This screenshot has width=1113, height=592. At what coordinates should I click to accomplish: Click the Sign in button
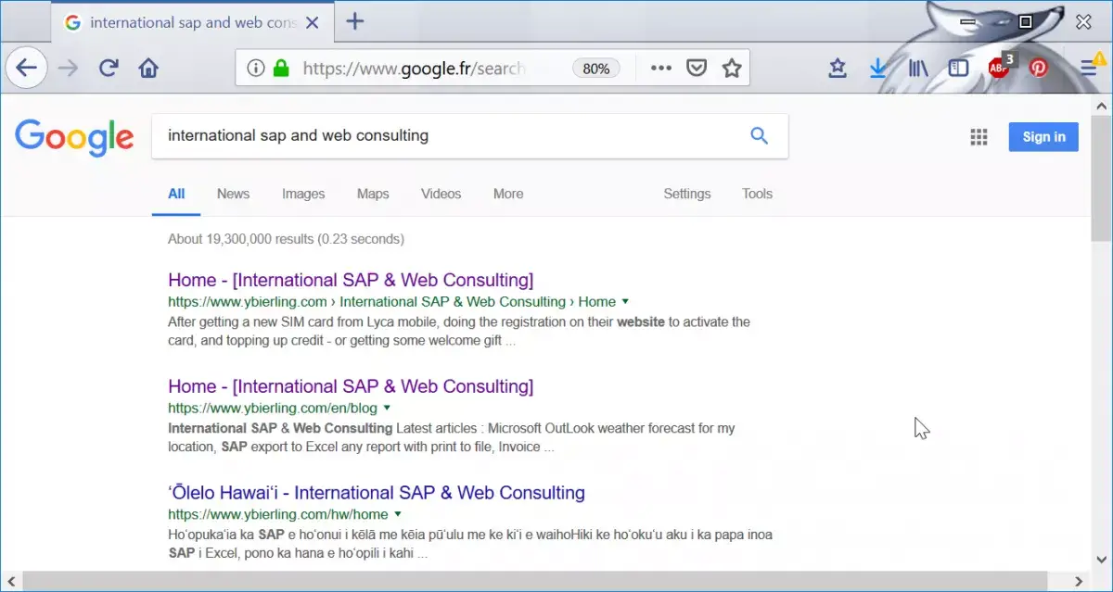pos(1043,137)
